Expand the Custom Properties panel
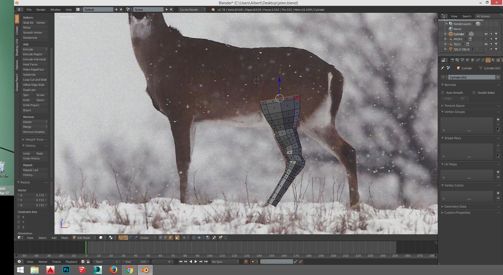The height and width of the screenshot is (275, 503). click(x=457, y=213)
